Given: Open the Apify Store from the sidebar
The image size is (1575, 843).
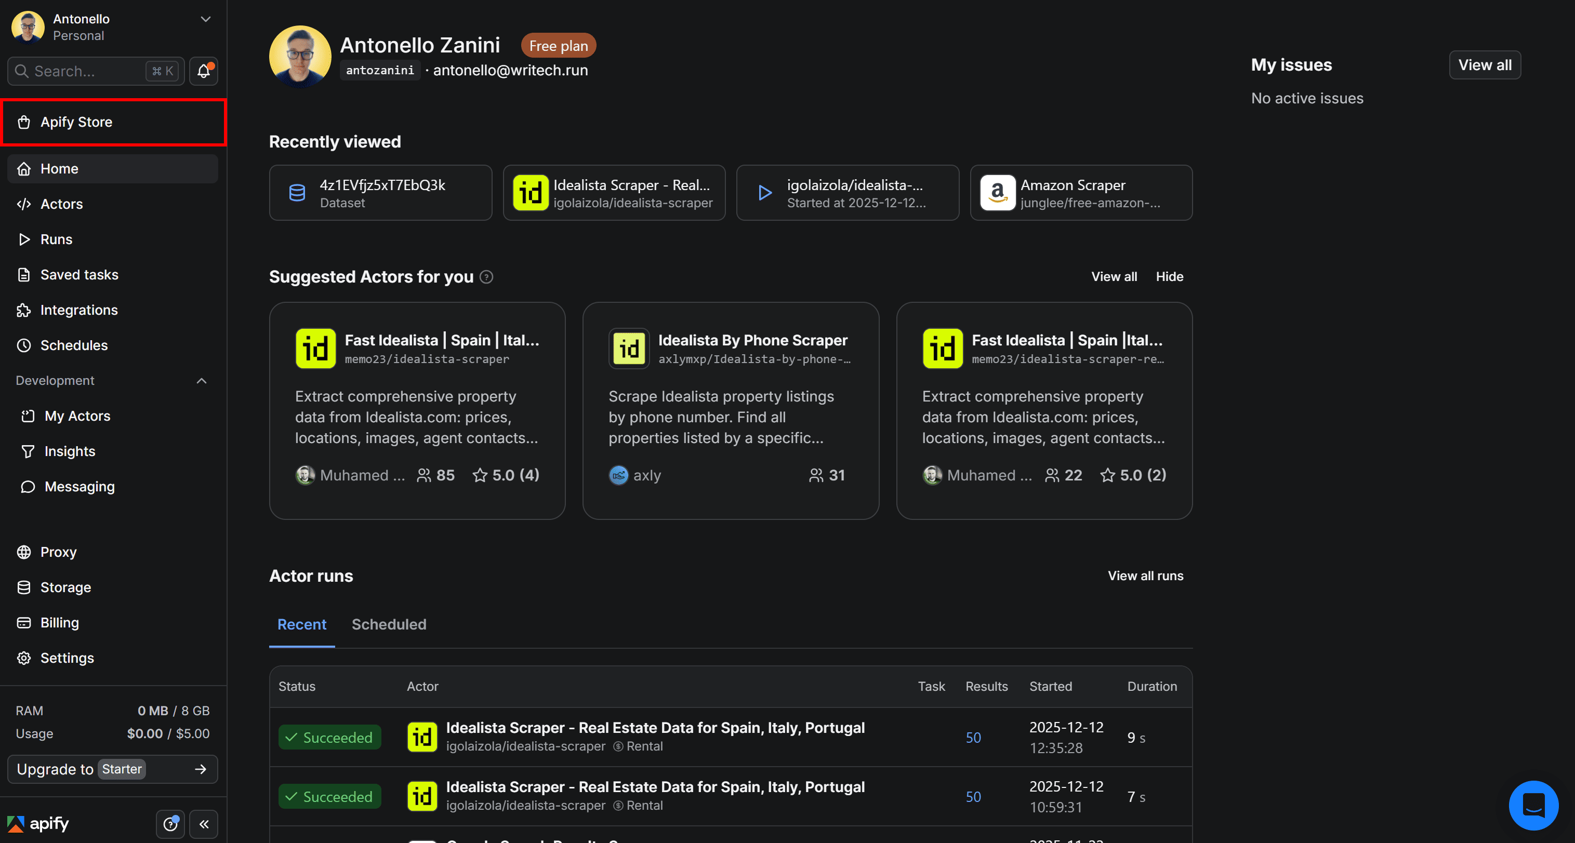Looking at the screenshot, I should pos(76,122).
